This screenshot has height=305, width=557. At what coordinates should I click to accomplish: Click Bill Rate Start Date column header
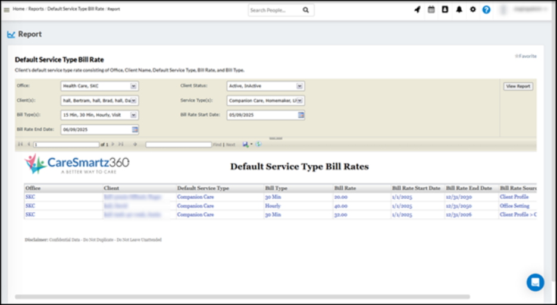[418, 188]
